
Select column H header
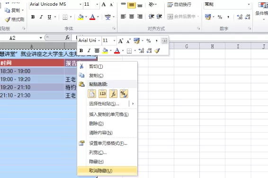(x=212, y=46)
